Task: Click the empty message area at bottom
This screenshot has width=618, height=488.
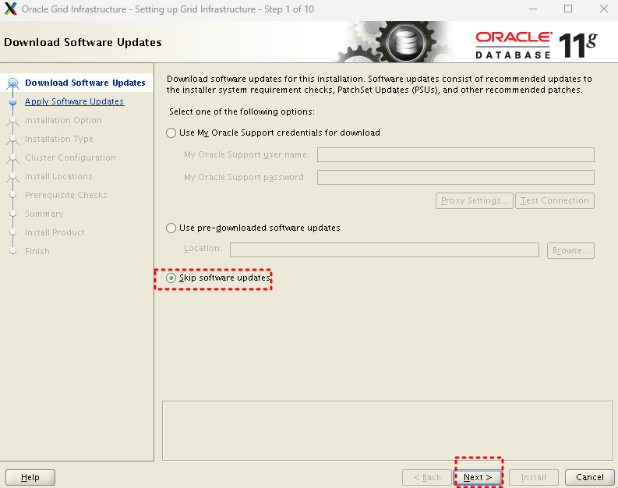Action: [x=387, y=430]
